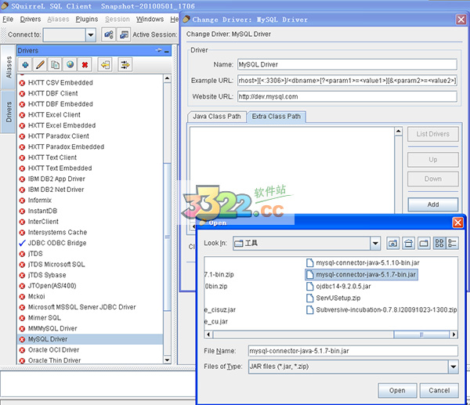Image resolution: width=470 pixels, height=405 pixels.
Task: Select Oracle Thin Driver
Action: pos(90,360)
